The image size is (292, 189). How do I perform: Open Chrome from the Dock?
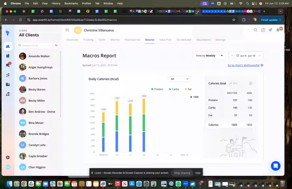tap(24, 184)
